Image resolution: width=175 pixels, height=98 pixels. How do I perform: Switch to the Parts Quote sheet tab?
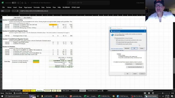pyautogui.click(x=66, y=91)
